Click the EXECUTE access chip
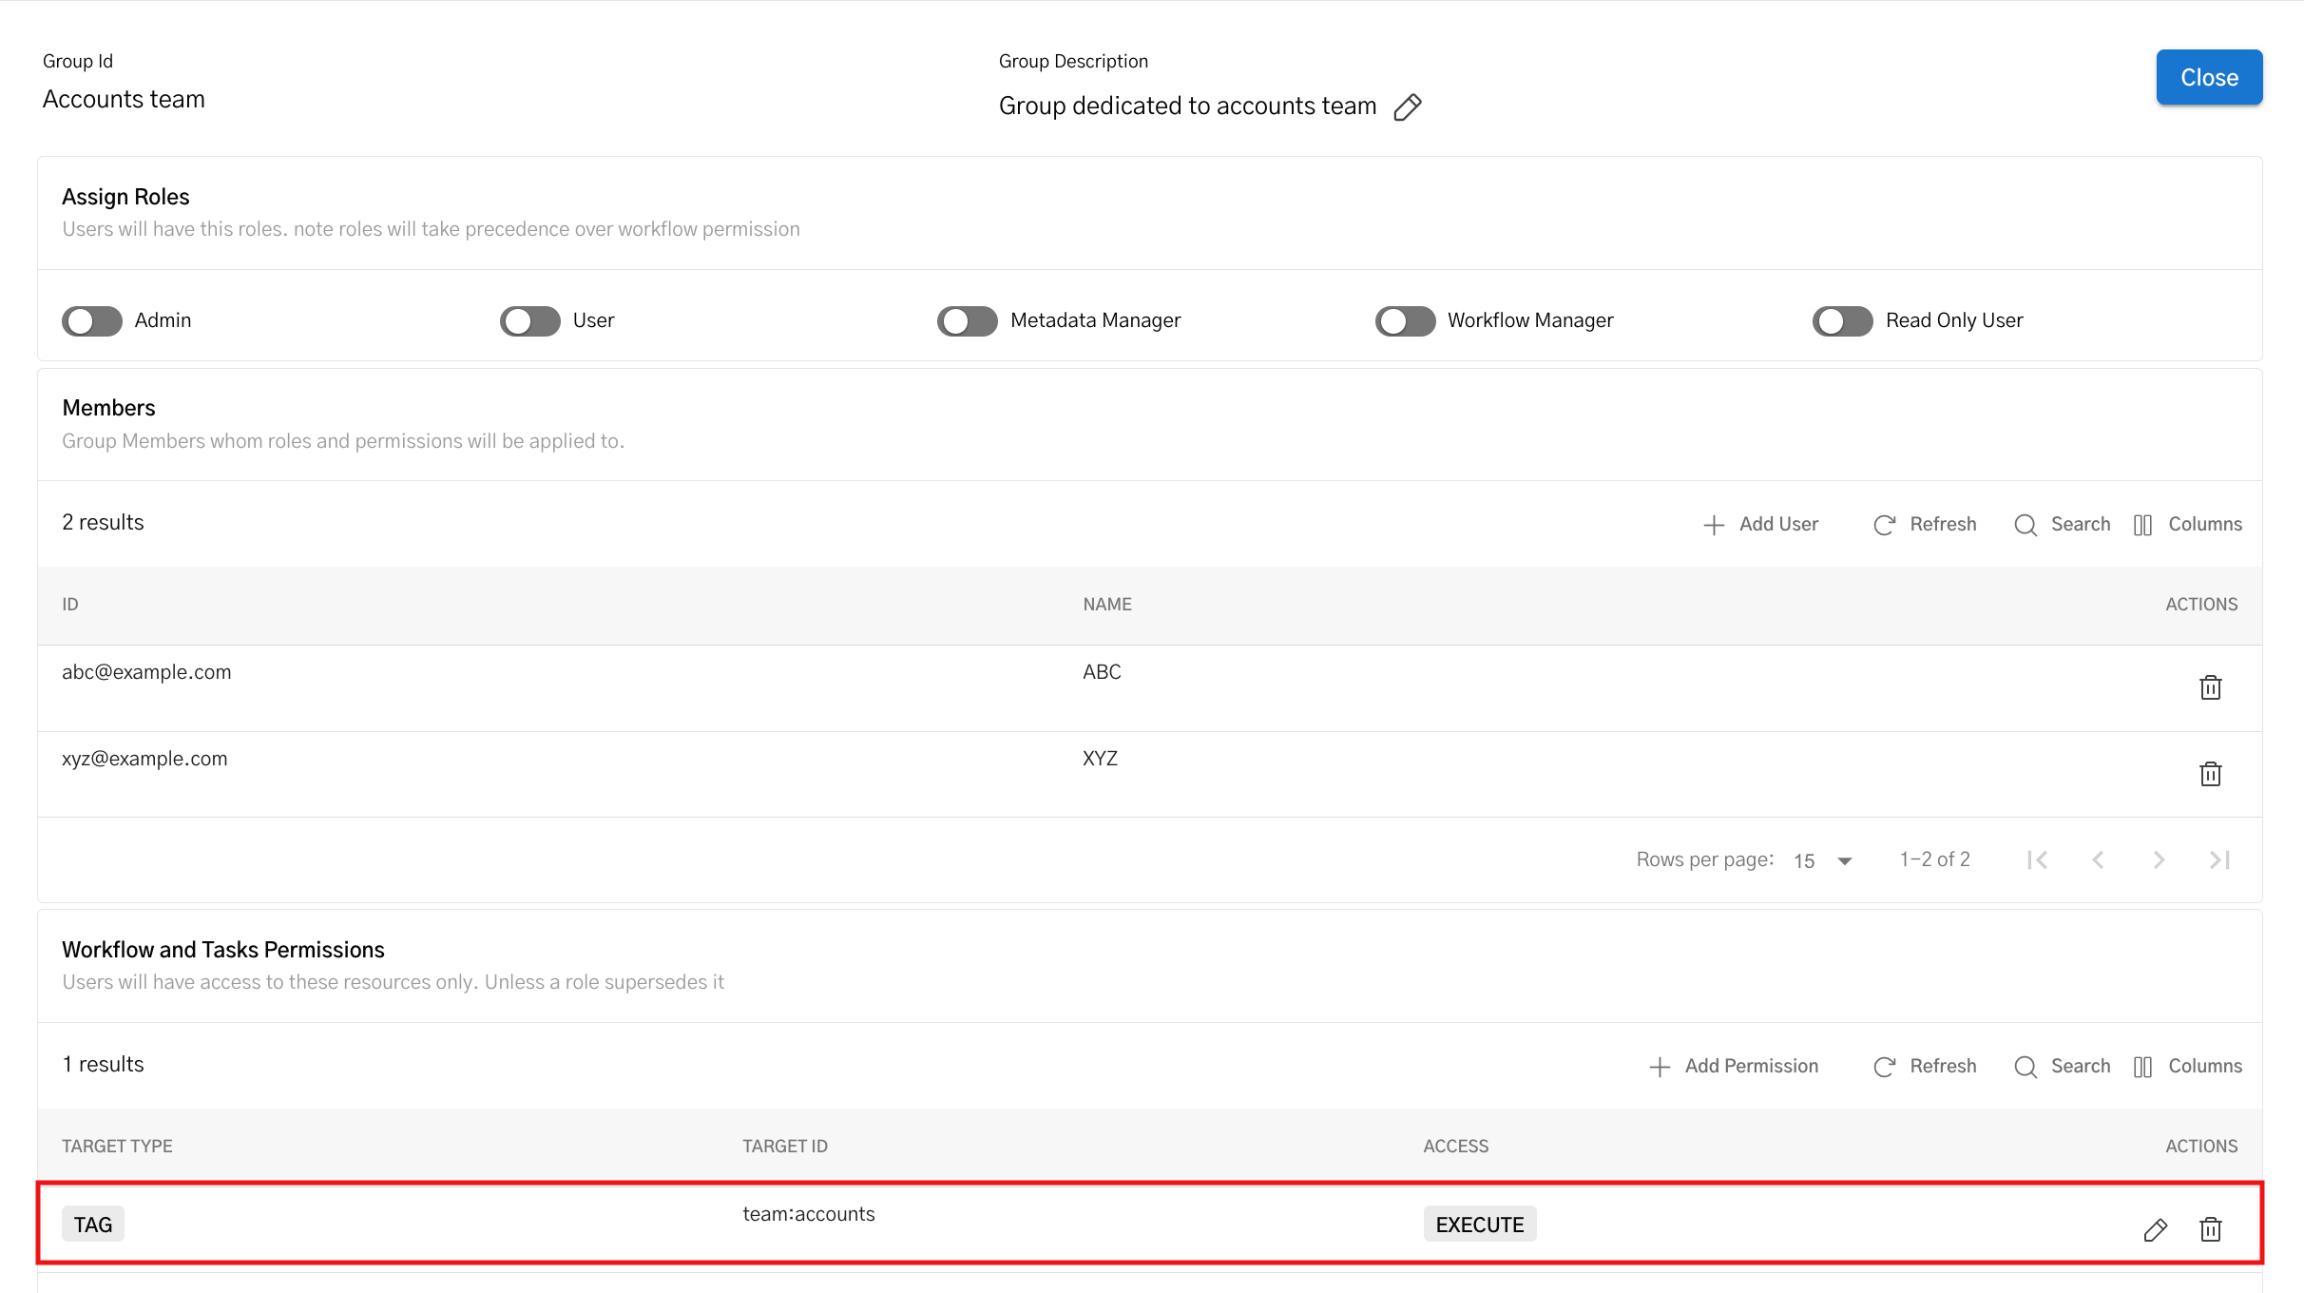The height and width of the screenshot is (1293, 2304). 1479,1225
